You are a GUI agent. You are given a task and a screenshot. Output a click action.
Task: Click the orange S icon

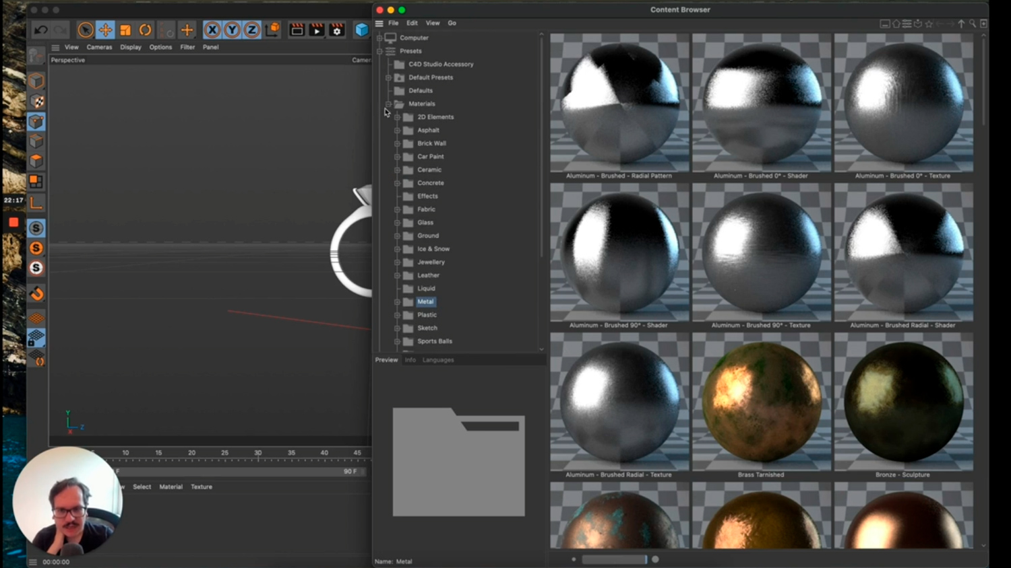coord(36,248)
